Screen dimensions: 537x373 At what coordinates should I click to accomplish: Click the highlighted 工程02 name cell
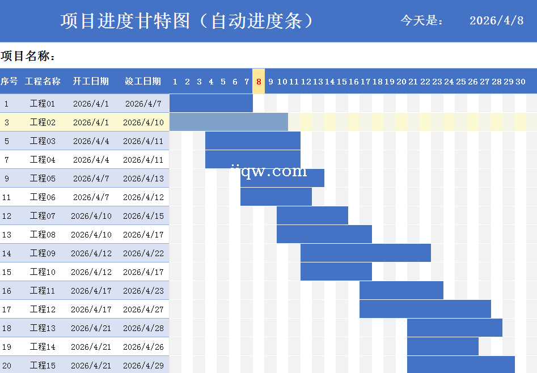[43, 122]
